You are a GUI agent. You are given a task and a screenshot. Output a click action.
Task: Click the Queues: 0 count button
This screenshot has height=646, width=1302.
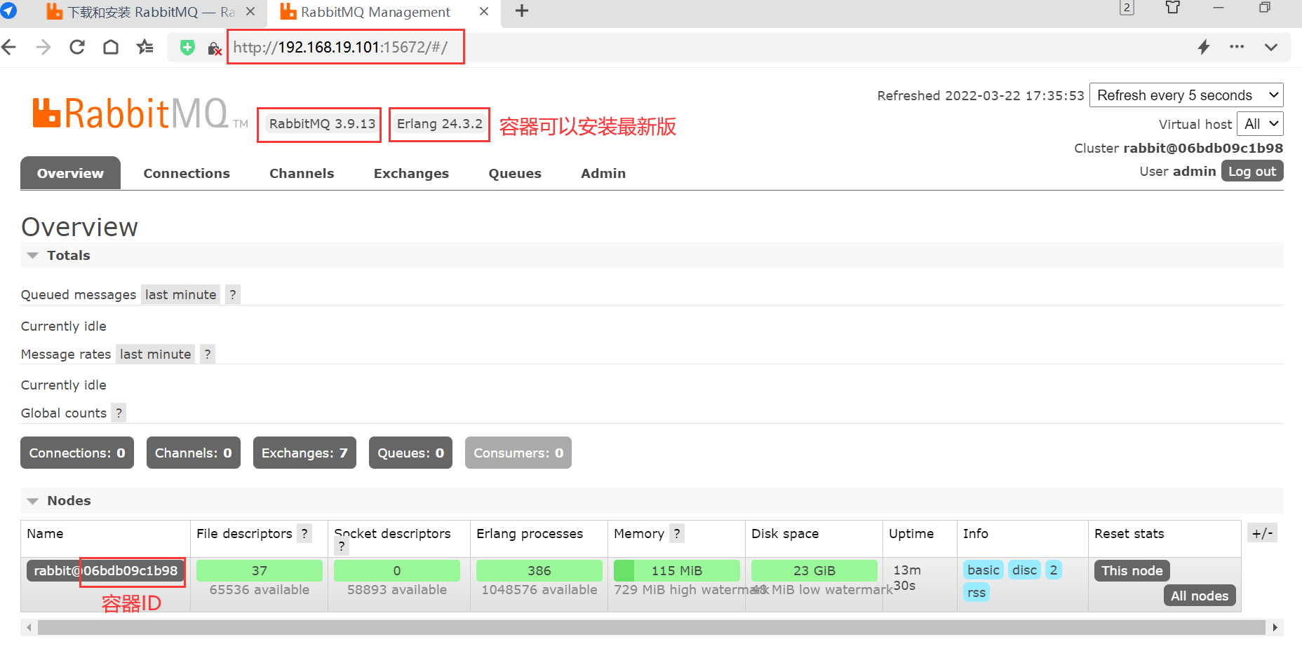410,453
